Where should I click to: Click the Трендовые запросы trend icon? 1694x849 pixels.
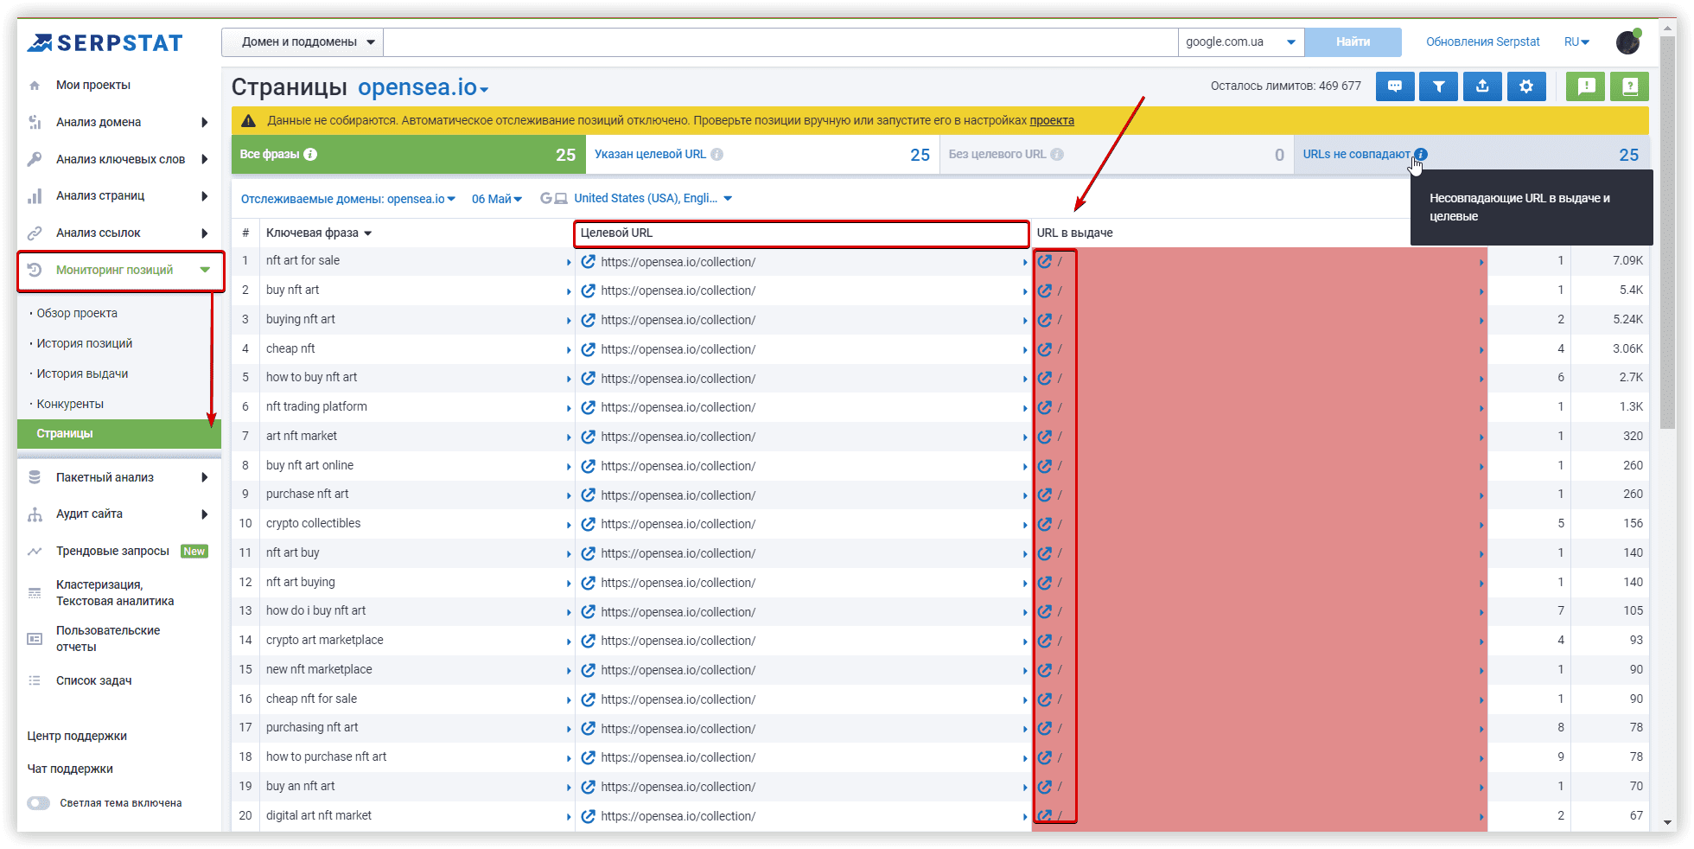[x=35, y=552]
